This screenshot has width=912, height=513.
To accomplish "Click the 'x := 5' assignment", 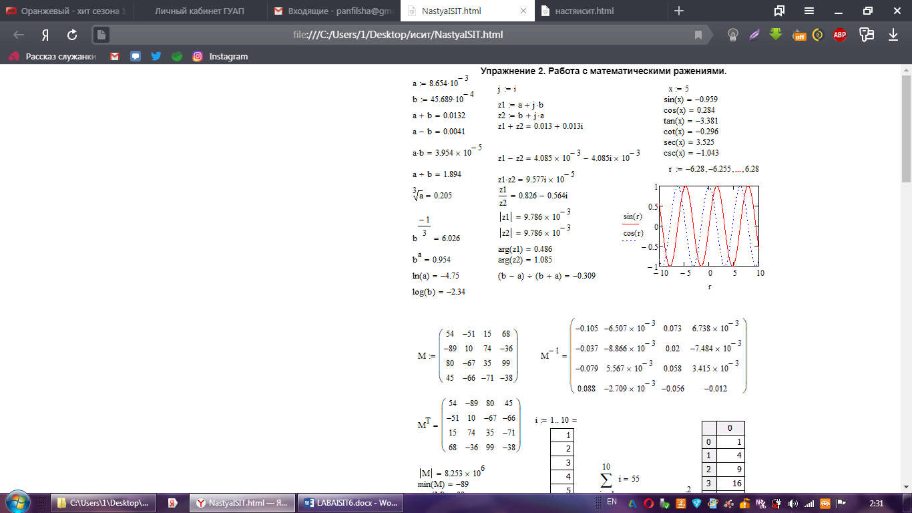I will click(679, 89).
